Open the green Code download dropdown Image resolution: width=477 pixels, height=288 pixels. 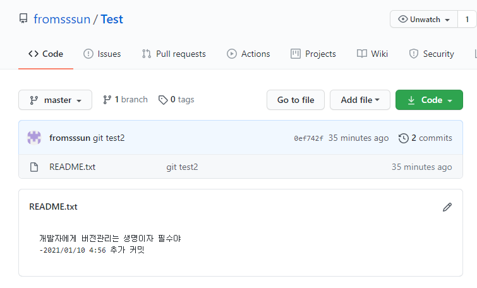click(x=429, y=100)
